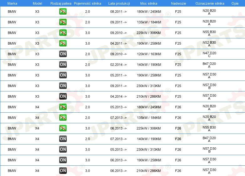Click the 02.2014 production date cell
245x176 pixels.
(x=118, y=65)
